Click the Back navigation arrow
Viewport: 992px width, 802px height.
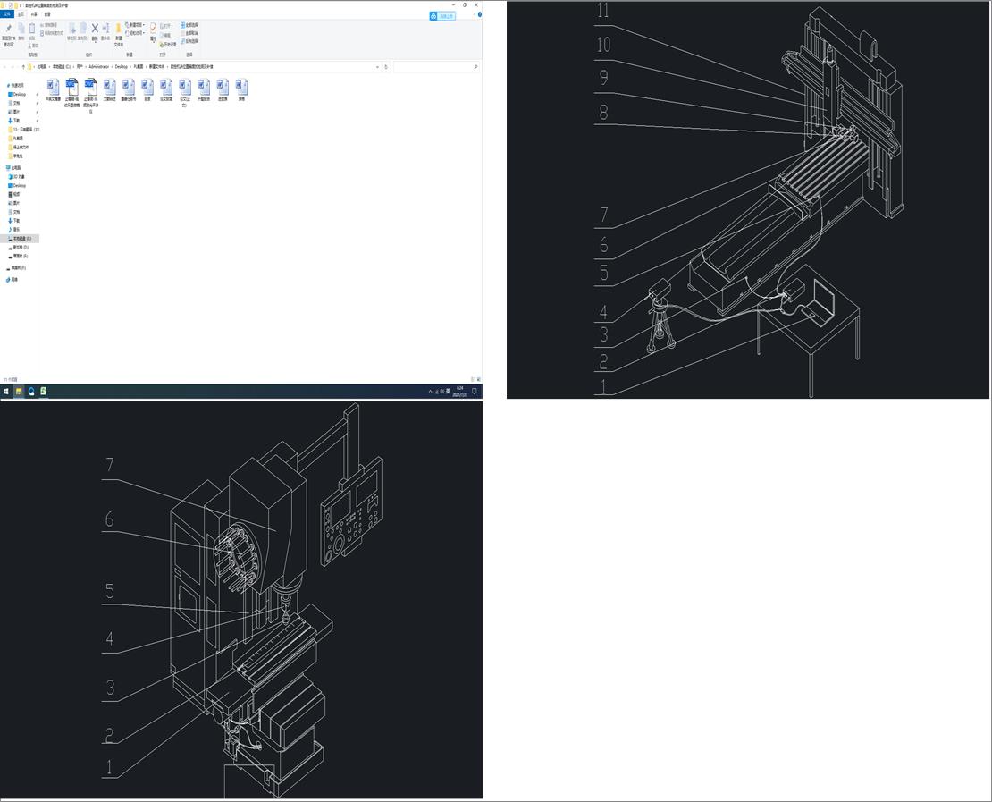(4, 66)
